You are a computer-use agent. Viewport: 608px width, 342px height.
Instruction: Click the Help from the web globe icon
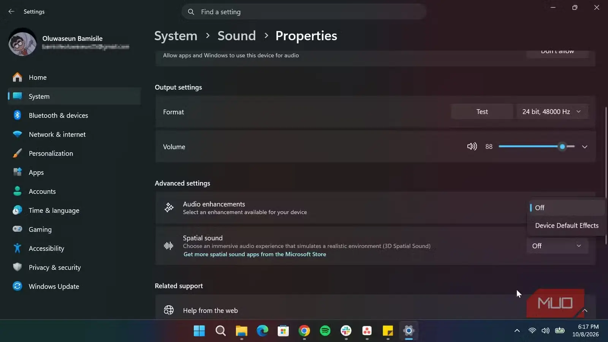point(169,310)
